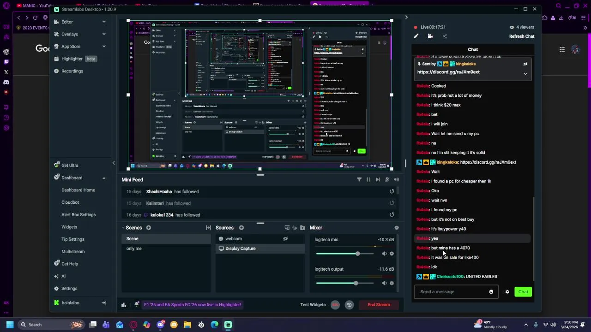This screenshot has width=591, height=332.
Task: Open Alert Box Settings
Action: pyautogui.click(x=78, y=214)
